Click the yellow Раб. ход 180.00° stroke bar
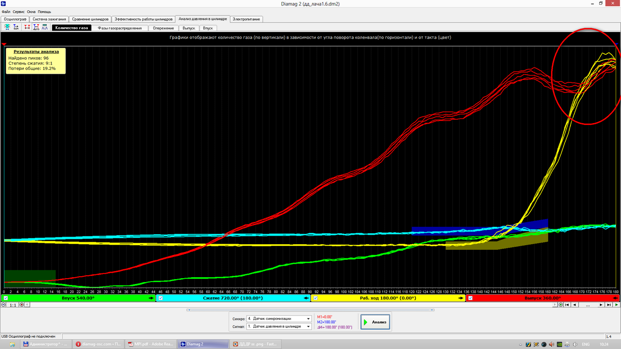This screenshot has height=349, width=621. [388, 298]
